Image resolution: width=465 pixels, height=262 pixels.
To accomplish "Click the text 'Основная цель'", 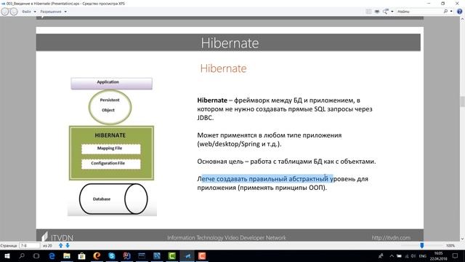I will pyautogui.click(x=220, y=162).
